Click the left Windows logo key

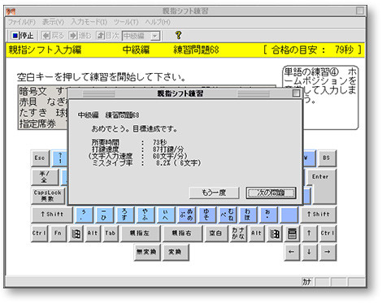(76, 233)
